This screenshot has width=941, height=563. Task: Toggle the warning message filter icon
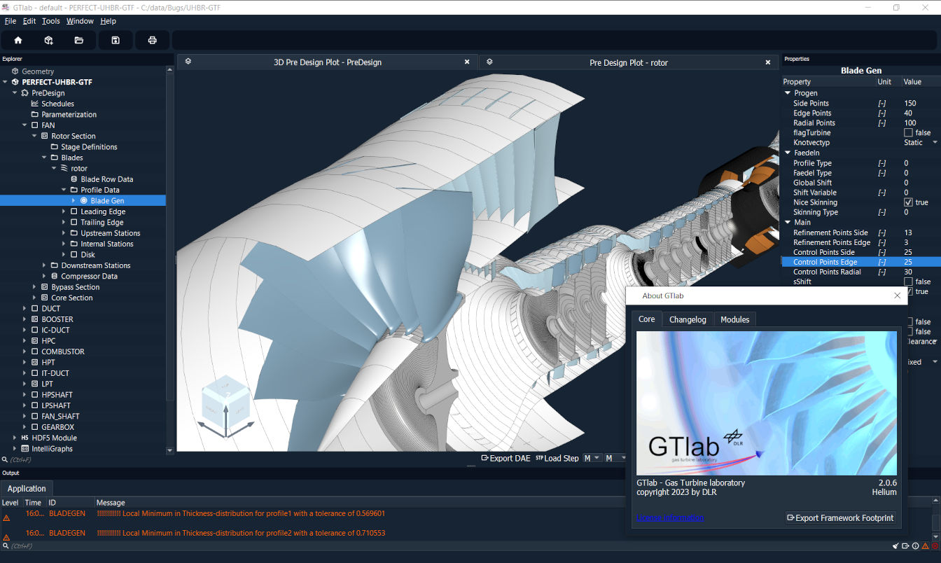(x=925, y=545)
